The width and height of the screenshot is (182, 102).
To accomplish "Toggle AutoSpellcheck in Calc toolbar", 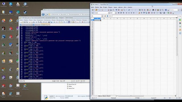I will point(119,10).
